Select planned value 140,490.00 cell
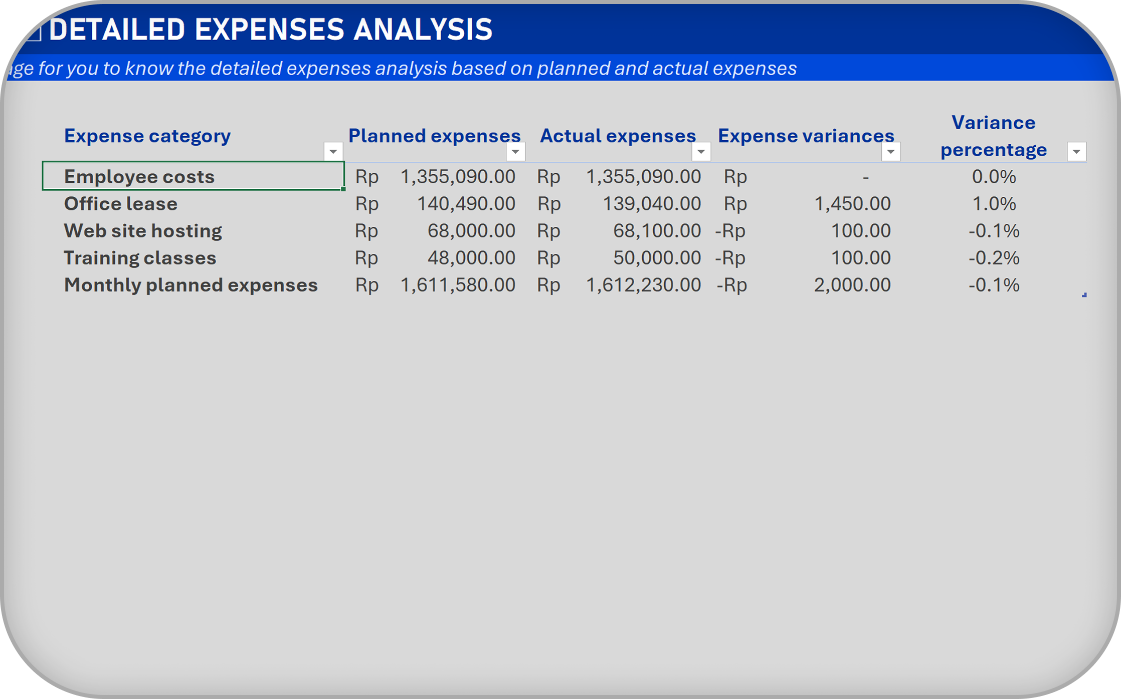 (466, 204)
